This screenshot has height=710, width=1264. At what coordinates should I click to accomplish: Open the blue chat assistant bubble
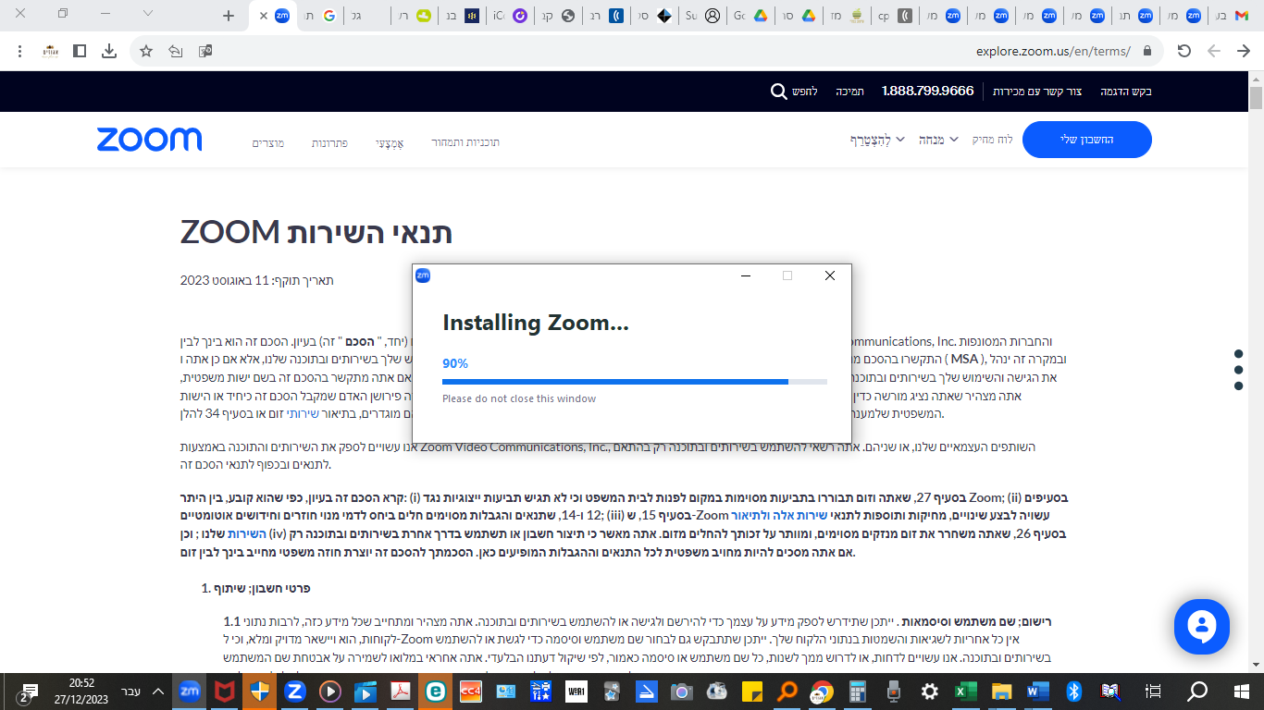coord(1201,627)
